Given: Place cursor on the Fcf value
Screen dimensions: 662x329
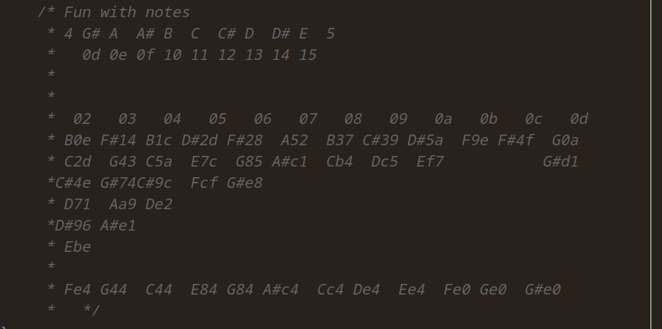Looking at the screenshot, I should pyautogui.click(x=204, y=183).
